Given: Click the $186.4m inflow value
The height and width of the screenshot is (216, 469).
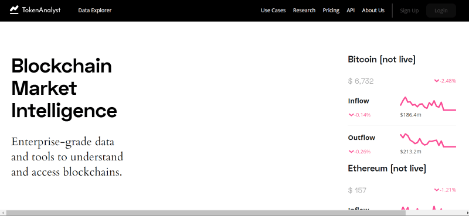Looking at the screenshot, I should coord(410,115).
